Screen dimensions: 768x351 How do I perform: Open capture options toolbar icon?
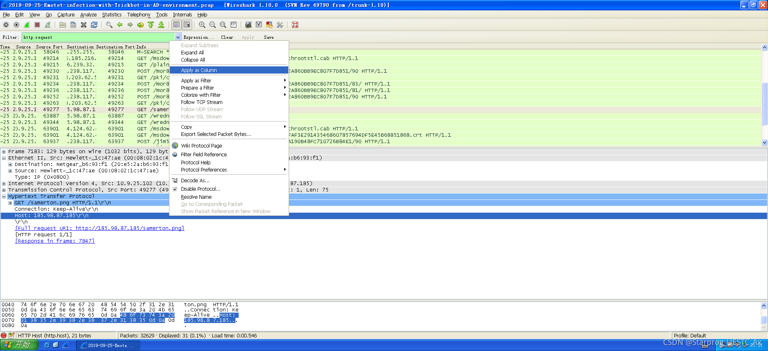point(16,25)
